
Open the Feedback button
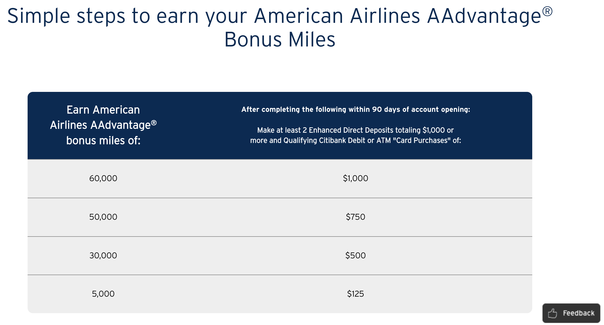[571, 313]
